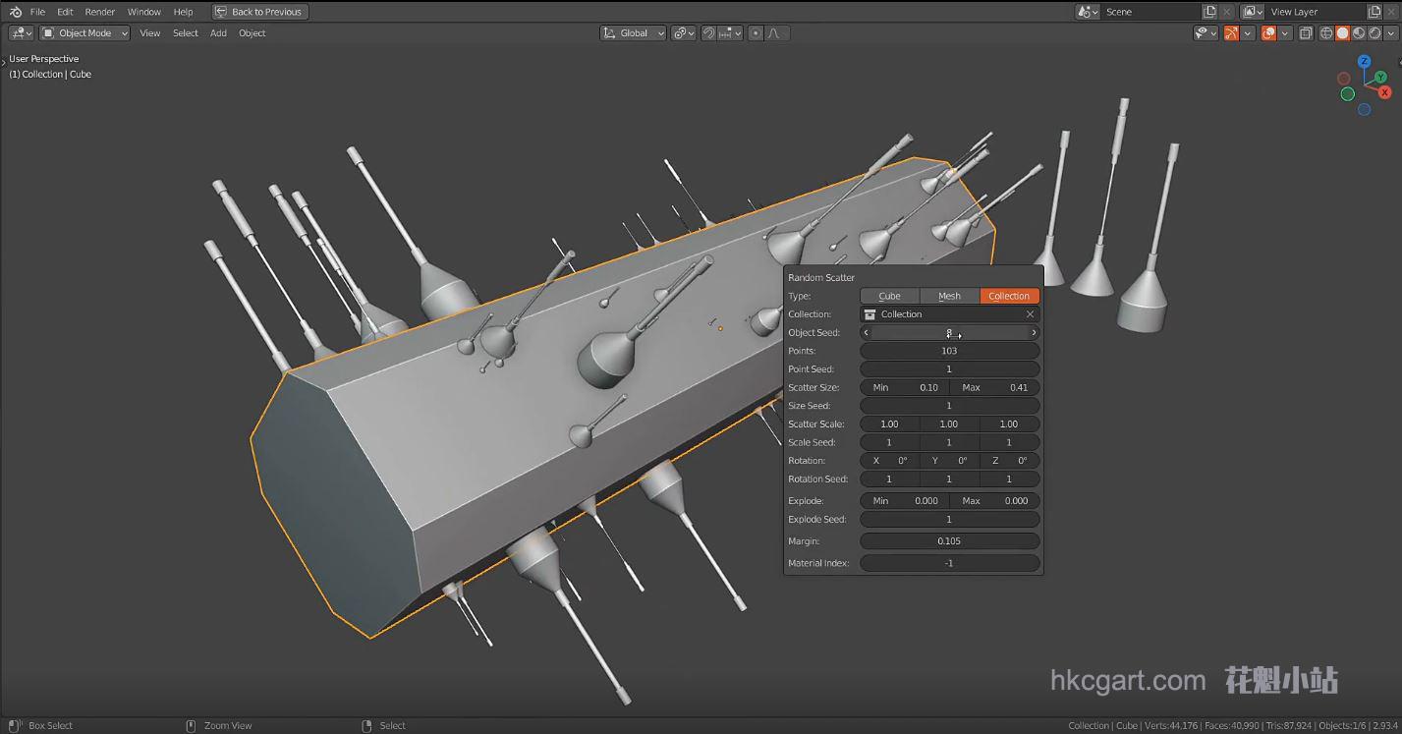Click the new view layer icon
Screen dimensions: 1402x734
coord(1374,12)
